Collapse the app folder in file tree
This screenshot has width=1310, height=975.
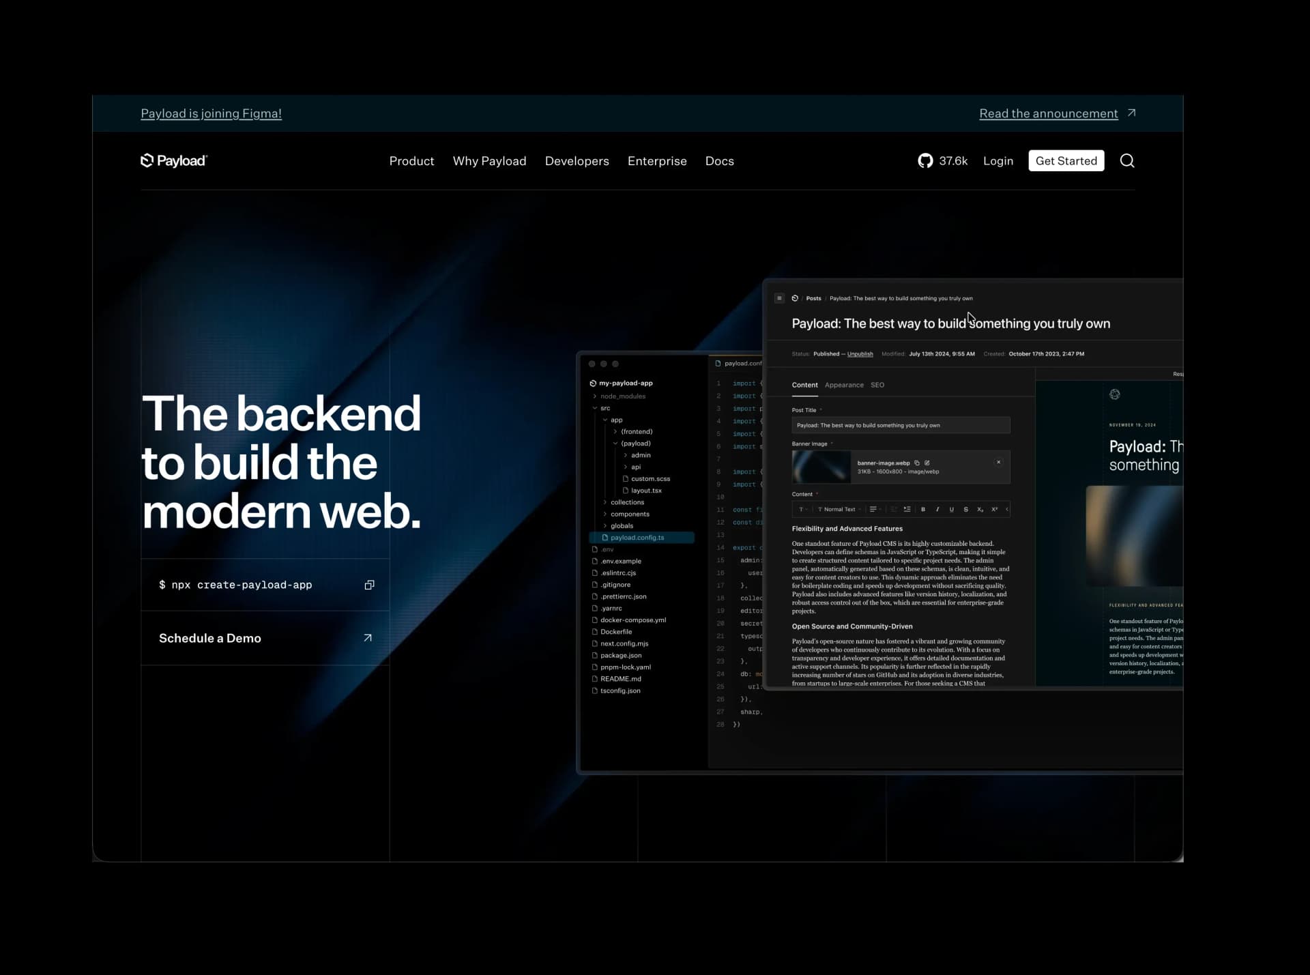point(605,420)
